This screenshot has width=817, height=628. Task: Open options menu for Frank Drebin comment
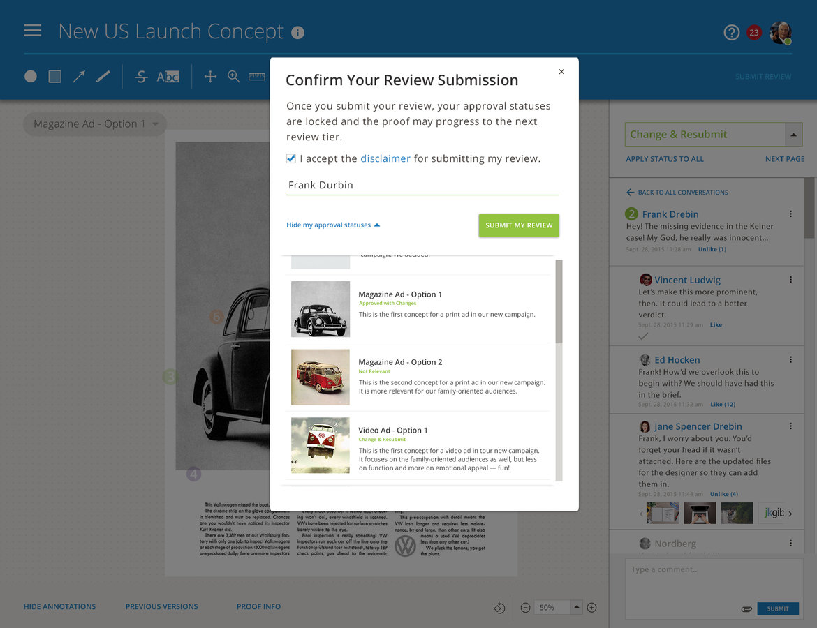790,214
